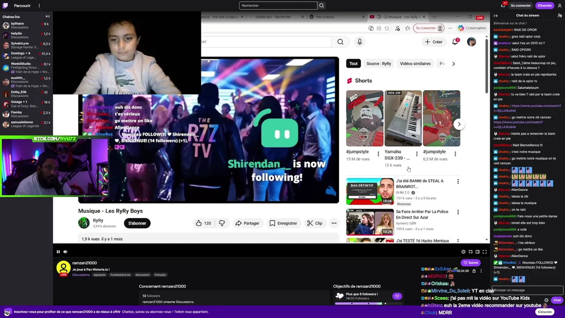The width and height of the screenshot is (565, 318).
Task: Open the helydia live channel
Action: (x=26, y=35)
